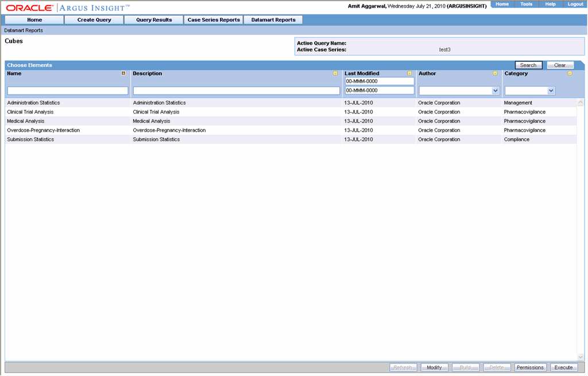Select Medical Analysis in Name column
This screenshot has width=588, height=376.
tap(25, 121)
